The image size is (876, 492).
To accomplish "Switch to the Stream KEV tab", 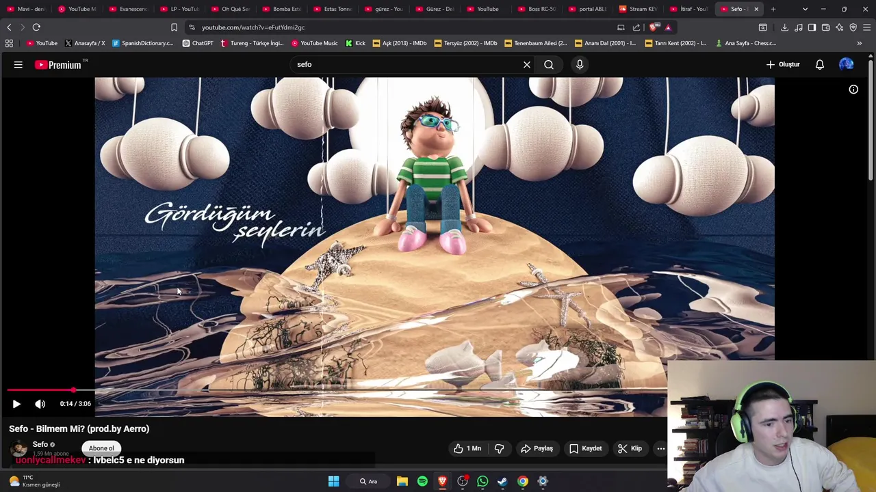I will (640, 9).
